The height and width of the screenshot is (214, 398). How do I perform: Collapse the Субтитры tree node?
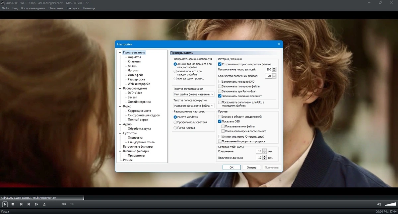[x=120, y=133]
